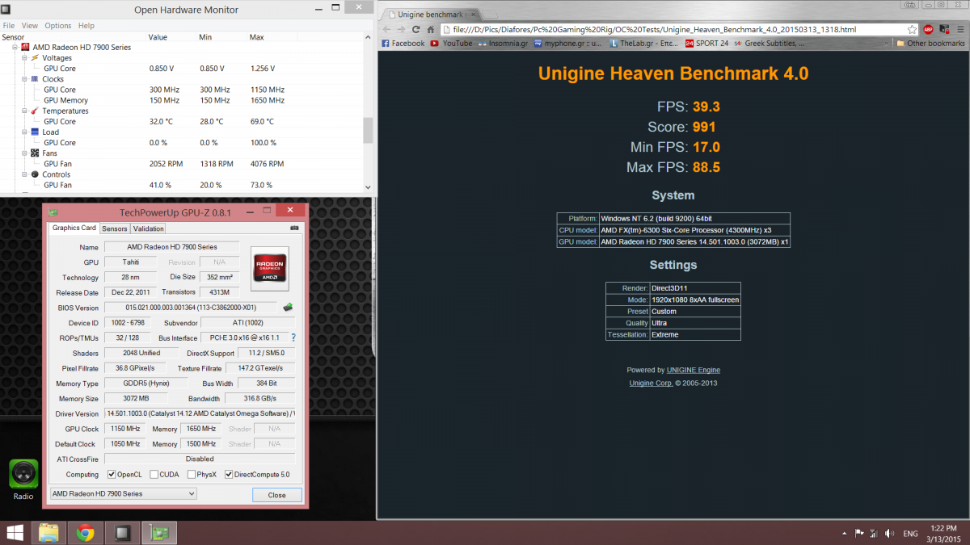Toggle the CUDA checkbox
Screen dimensions: 970x545
(154, 475)
